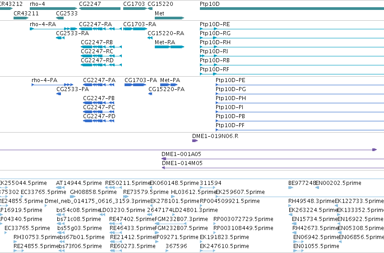Select EST RH49548.3prime

(291, 206)
